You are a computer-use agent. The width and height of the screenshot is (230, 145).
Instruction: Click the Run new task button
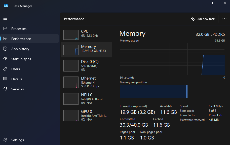click(x=203, y=19)
